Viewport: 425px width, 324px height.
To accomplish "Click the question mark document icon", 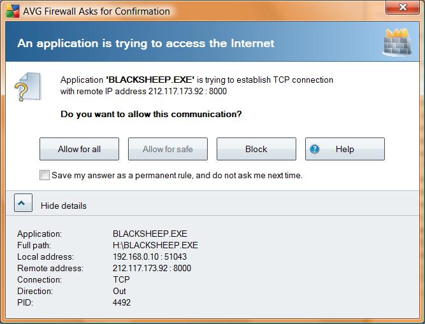I will click(27, 87).
